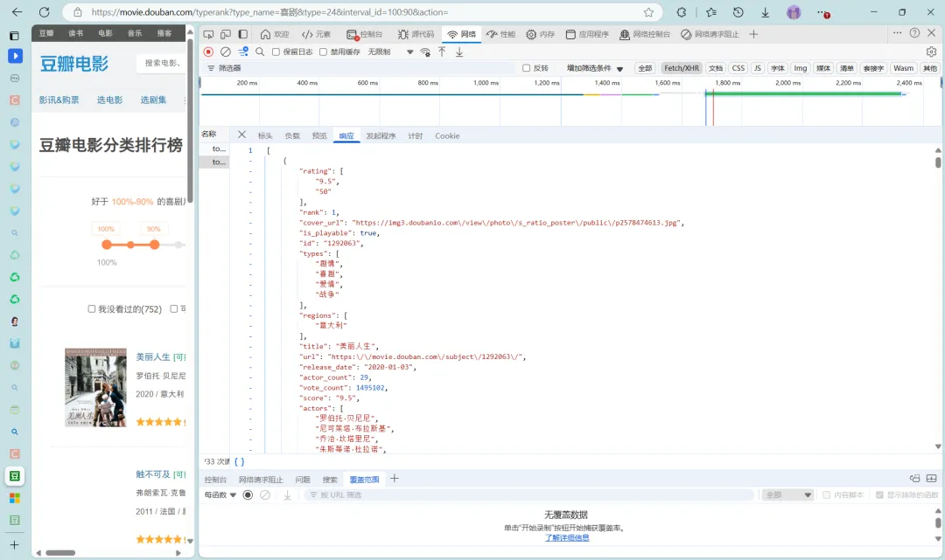Open the 触不可及 movie link
945x560 pixels.
(x=153, y=474)
